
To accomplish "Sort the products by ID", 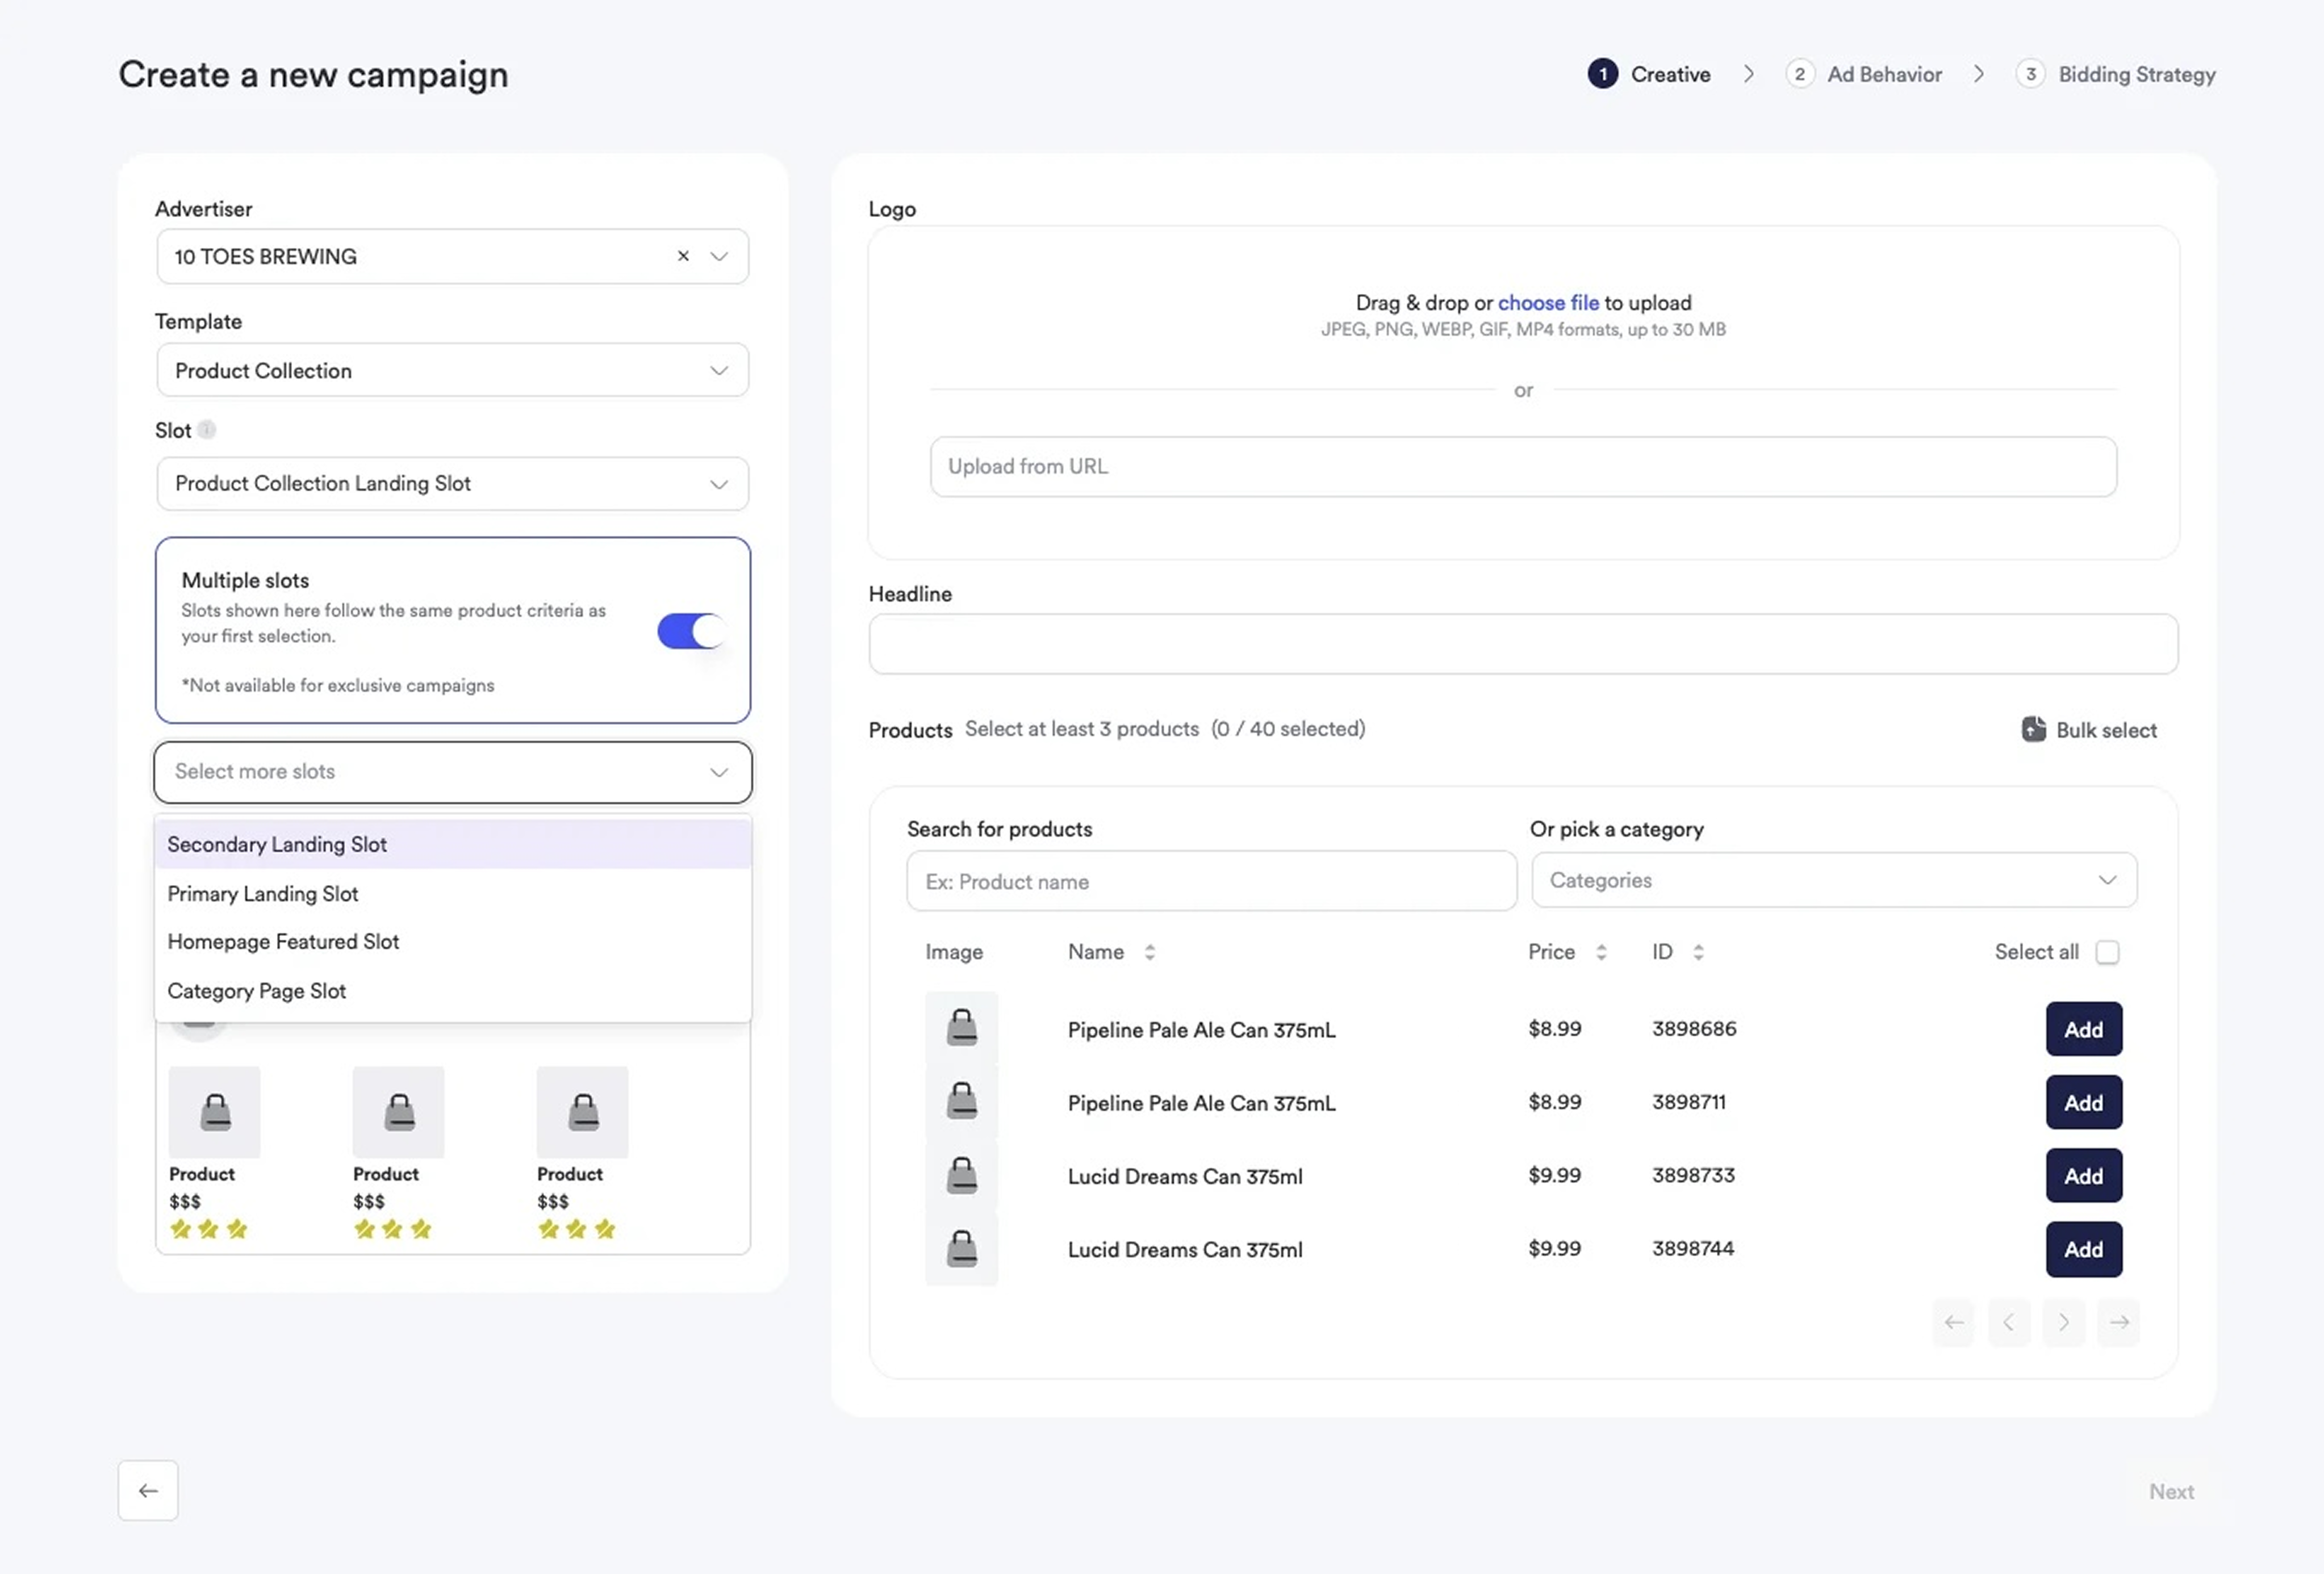I will click(1700, 951).
